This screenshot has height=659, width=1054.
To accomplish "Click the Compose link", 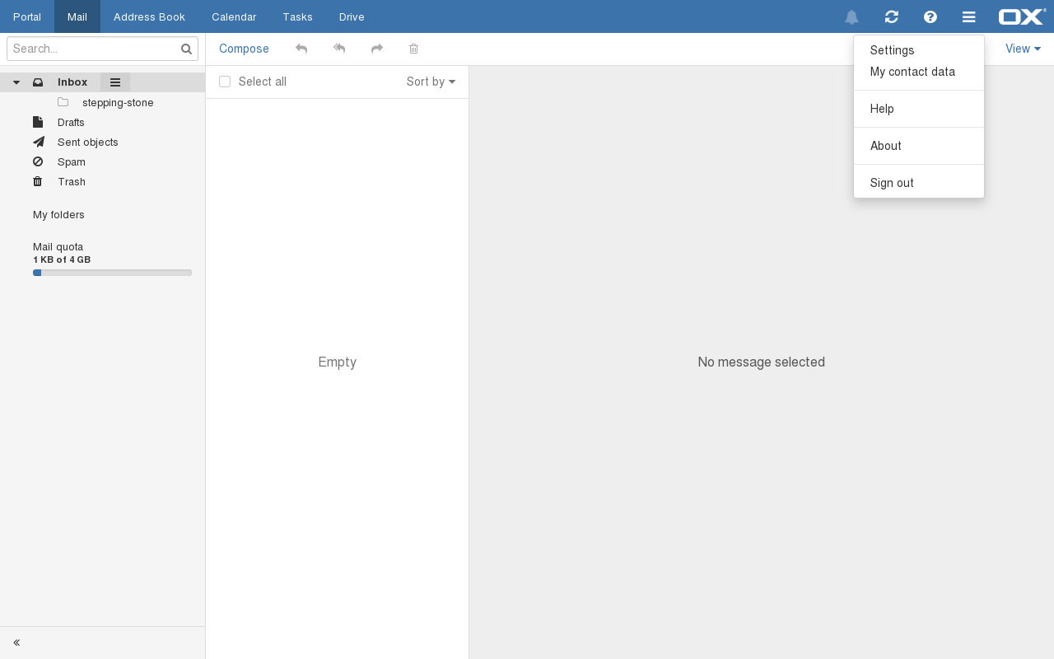I will point(244,49).
